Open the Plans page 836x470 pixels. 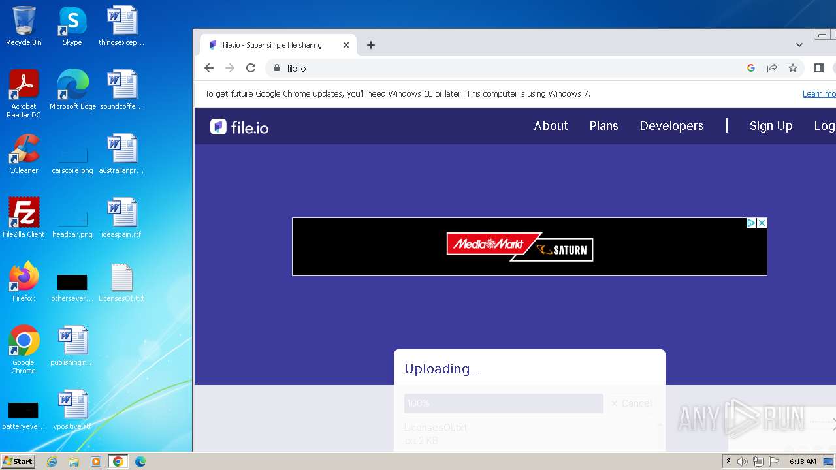click(603, 126)
